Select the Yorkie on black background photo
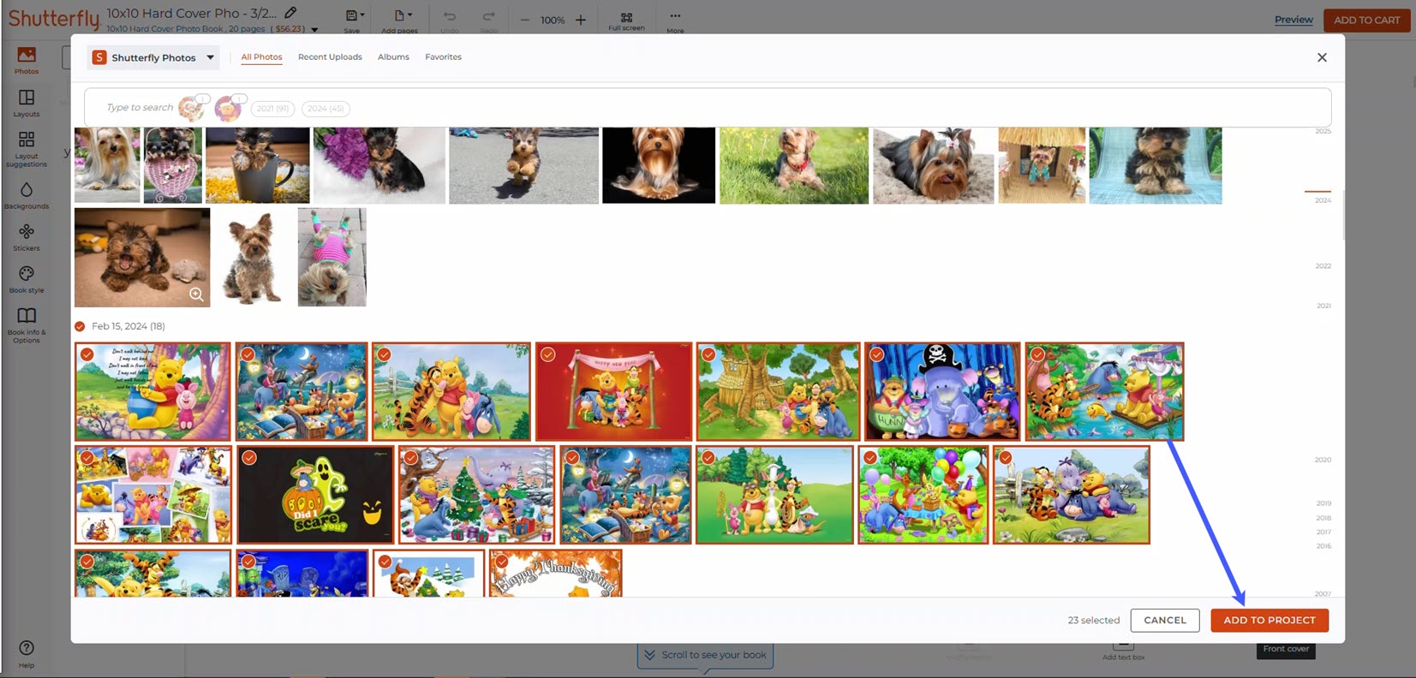The image size is (1416, 678). (x=658, y=165)
